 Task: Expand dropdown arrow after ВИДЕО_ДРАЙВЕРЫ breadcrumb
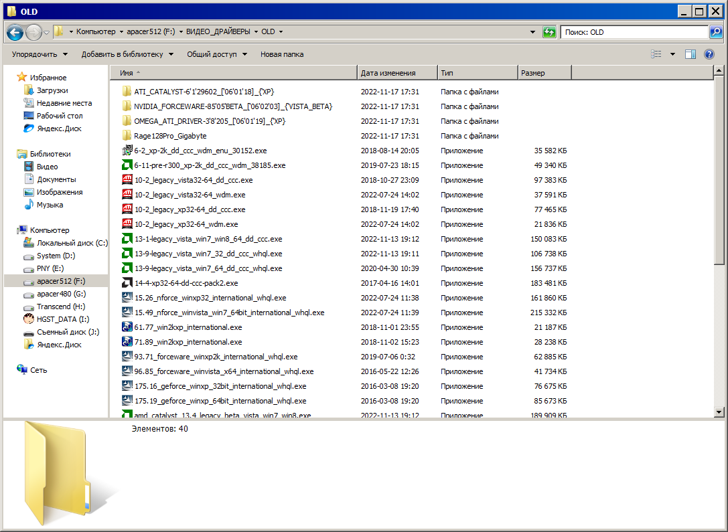(x=256, y=32)
